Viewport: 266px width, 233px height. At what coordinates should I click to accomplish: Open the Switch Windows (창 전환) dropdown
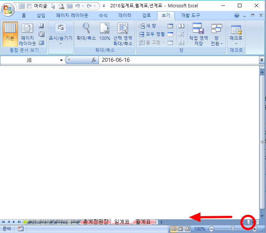pyautogui.click(x=217, y=34)
